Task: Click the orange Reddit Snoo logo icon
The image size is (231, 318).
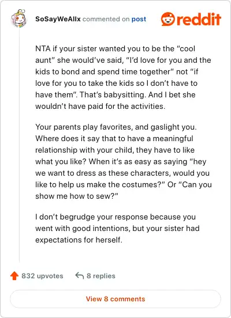Action: [167, 19]
